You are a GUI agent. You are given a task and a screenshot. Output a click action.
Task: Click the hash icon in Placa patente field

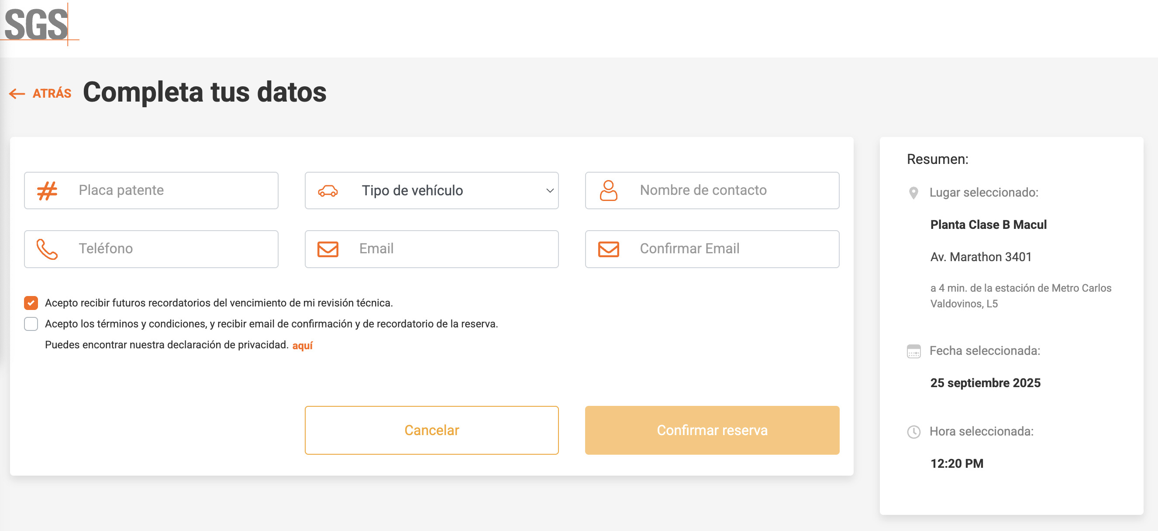[47, 191]
